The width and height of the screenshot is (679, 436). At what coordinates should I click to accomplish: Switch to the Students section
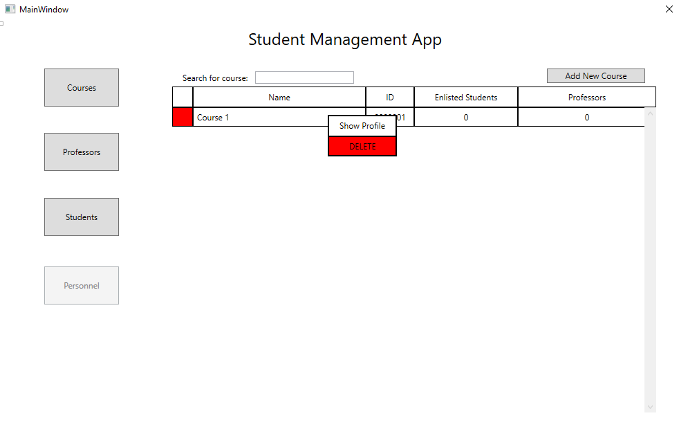[82, 217]
